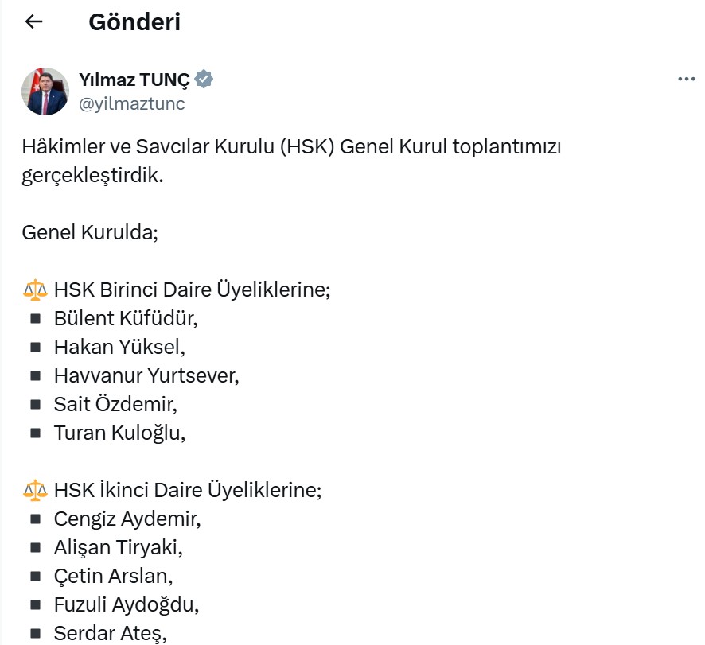Click the bullet before Bülent Küfüdür

35,319
